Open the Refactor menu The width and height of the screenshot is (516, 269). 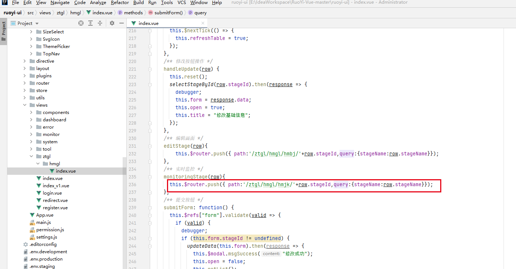(120, 3)
